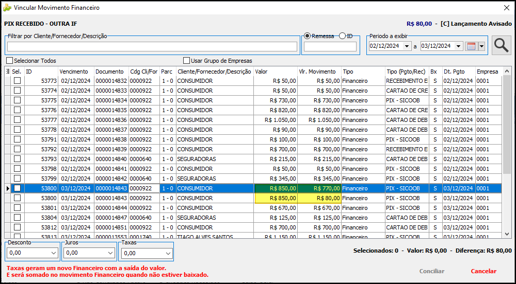Enable Usar Grupo de Empresas checkbox

pyautogui.click(x=187, y=61)
